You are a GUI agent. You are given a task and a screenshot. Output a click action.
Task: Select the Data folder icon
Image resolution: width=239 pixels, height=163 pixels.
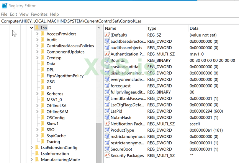(43, 64)
